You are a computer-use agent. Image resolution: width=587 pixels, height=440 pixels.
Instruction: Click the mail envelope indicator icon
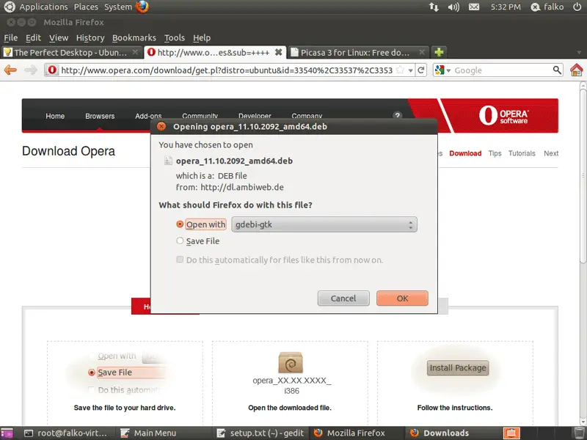(474, 7)
